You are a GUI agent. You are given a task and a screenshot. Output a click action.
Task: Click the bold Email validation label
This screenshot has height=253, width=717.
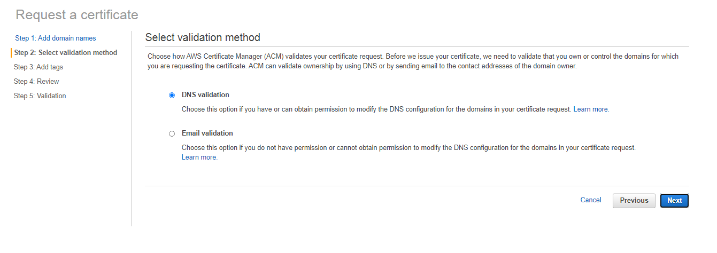coord(207,133)
